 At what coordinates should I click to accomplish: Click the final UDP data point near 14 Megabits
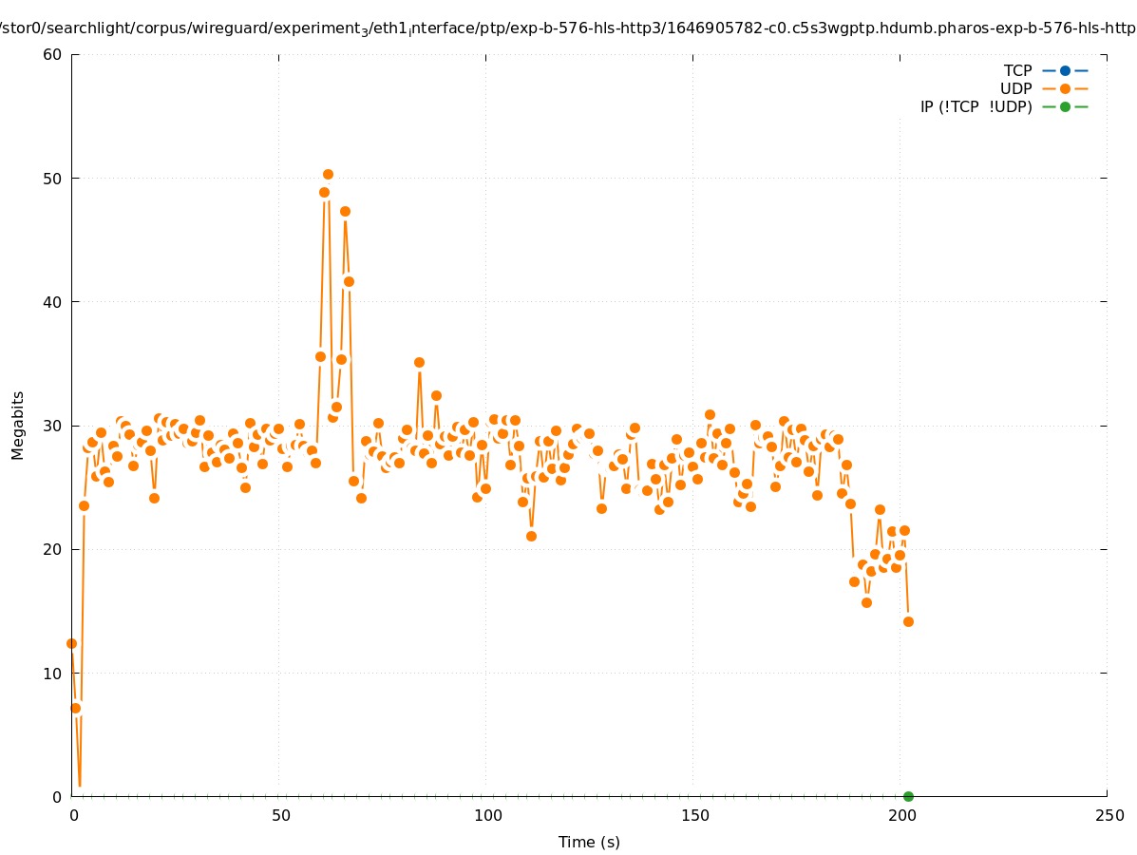coord(908,621)
